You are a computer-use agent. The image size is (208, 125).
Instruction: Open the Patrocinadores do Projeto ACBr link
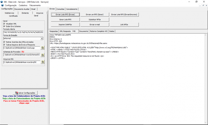click(24, 98)
